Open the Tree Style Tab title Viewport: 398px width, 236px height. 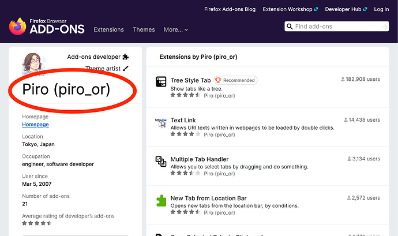pos(190,80)
